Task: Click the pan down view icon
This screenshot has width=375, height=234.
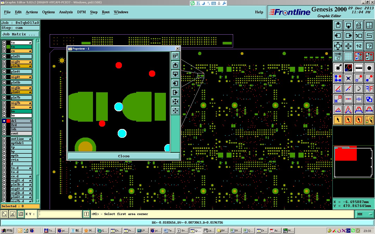Action: (348, 25)
